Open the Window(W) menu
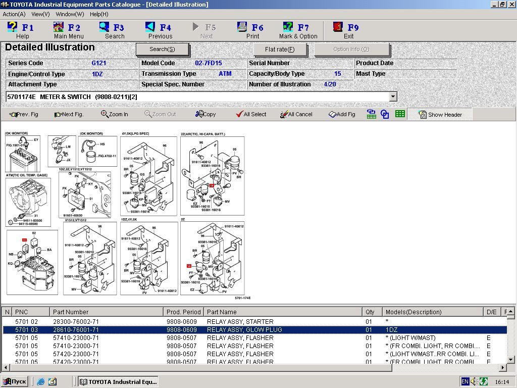Viewport: 517px width, 388px height. click(x=70, y=14)
